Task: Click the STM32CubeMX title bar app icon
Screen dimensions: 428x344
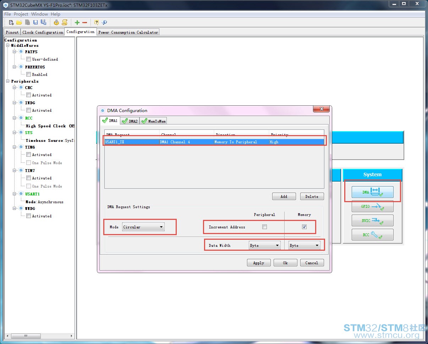Action: (6, 5)
